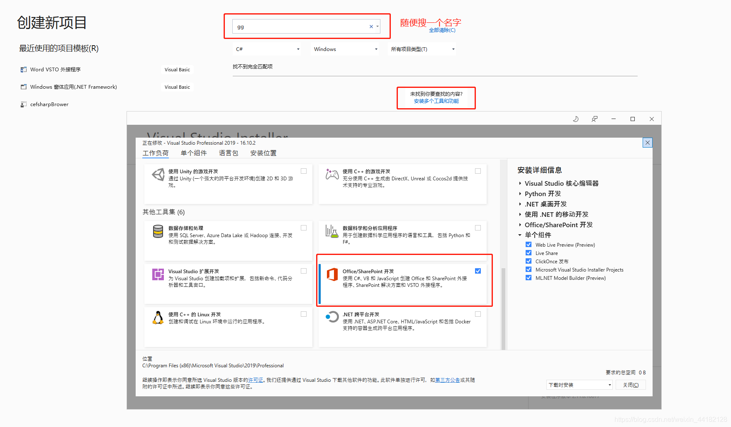This screenshot has height=427, width=731.
Task: Click the Linux penguin icon
Action: coord(158,318)
